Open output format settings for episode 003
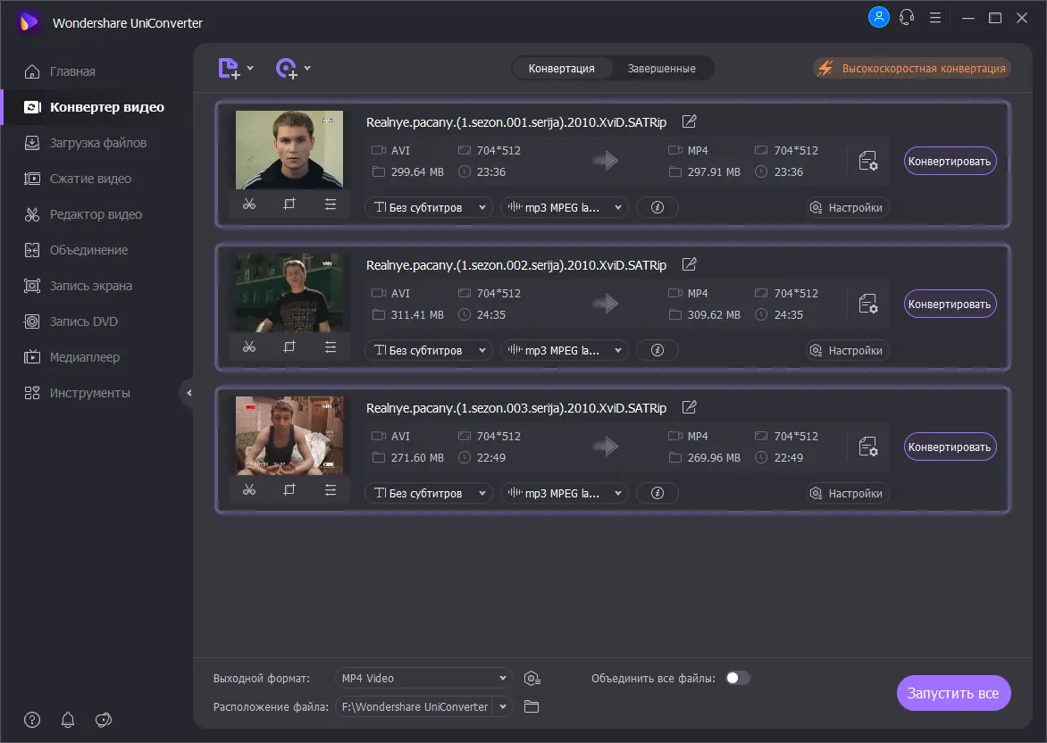This screenshot has width=1047, height=743. (868, 447)
